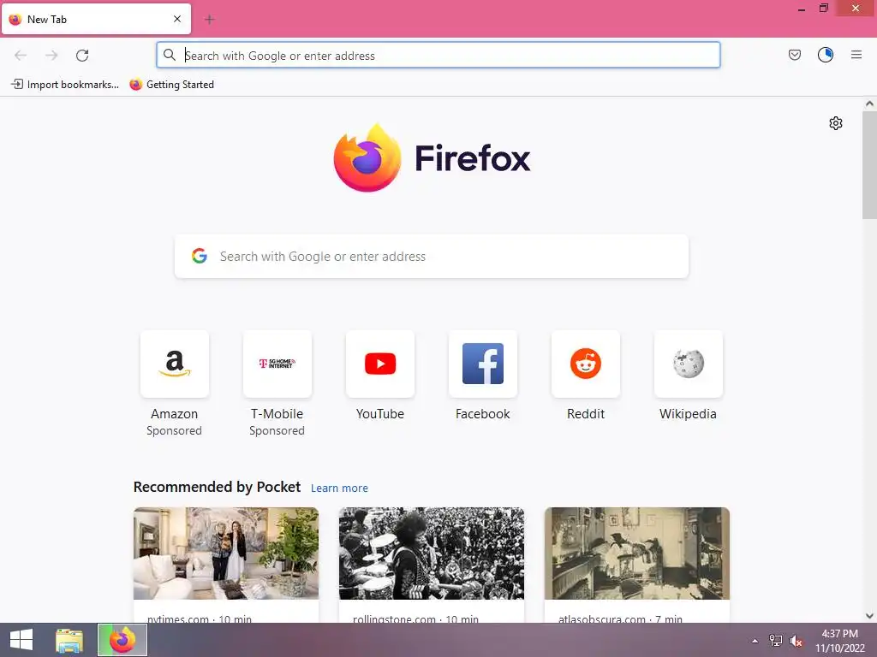This screenshot has width=877, height=657.
Task: Open the rollingstone.com Pocket story thumbnail
Action: [432, 553]
